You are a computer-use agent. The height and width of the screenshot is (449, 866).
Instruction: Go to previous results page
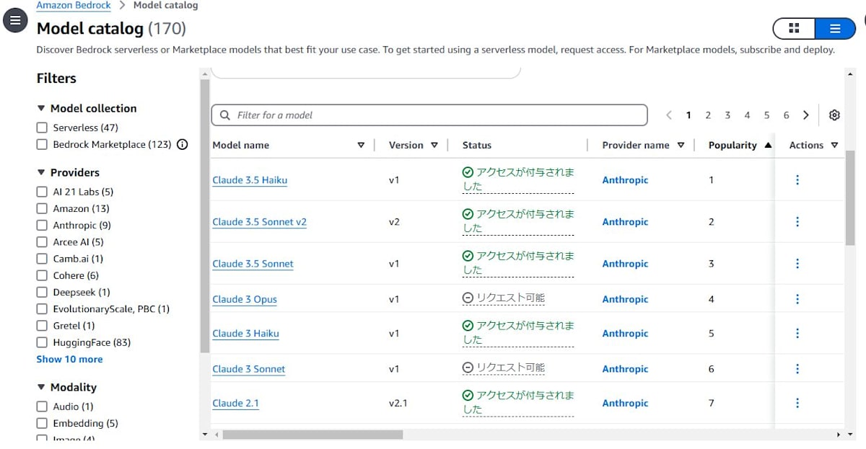pos(669,115)
